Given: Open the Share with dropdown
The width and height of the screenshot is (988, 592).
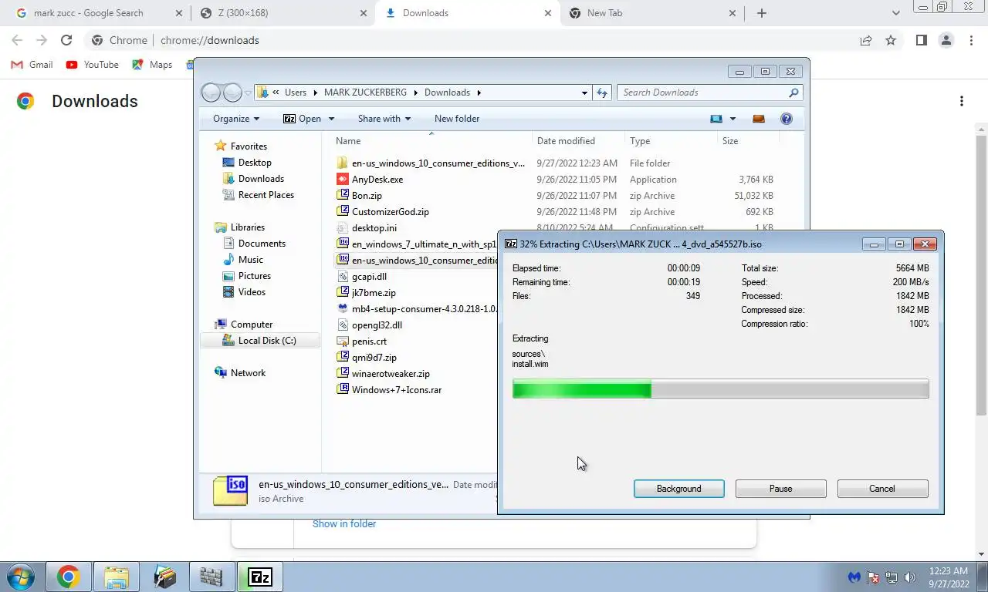Looking at the screenshot, I should [x=384, y=119].
